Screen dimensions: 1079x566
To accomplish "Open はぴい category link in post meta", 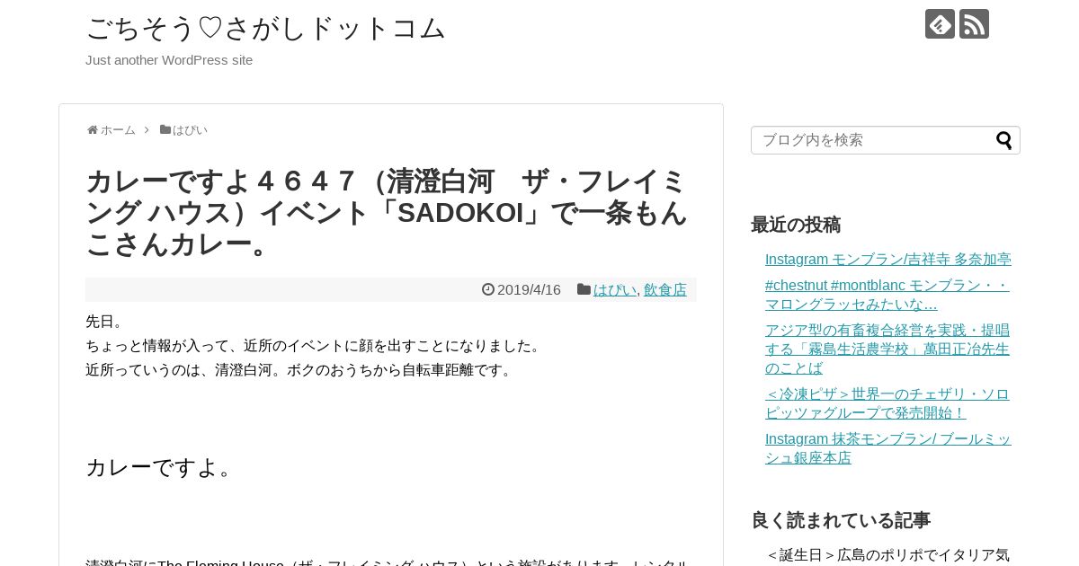I will (615, 289).
